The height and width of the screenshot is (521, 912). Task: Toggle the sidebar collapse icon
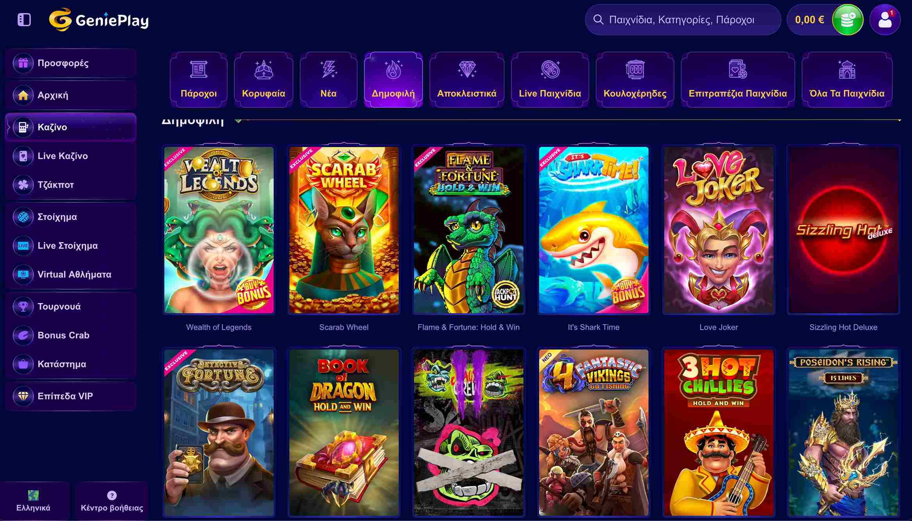pyautogui.click(x=24, y=20)
